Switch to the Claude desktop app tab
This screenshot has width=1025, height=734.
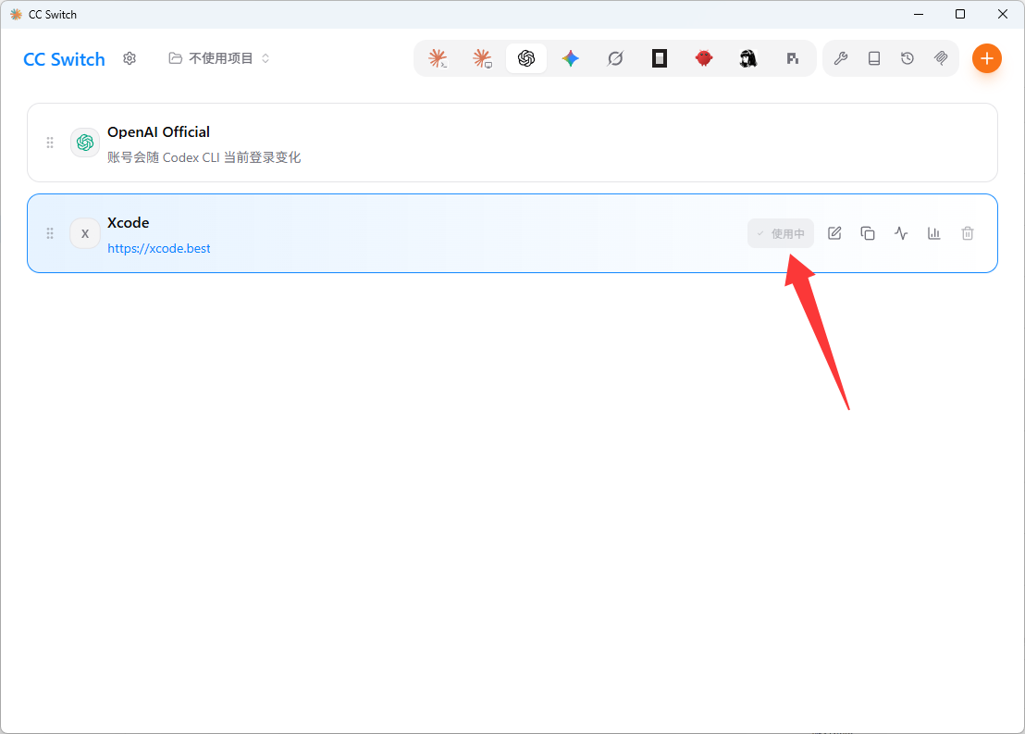[482, 59]
